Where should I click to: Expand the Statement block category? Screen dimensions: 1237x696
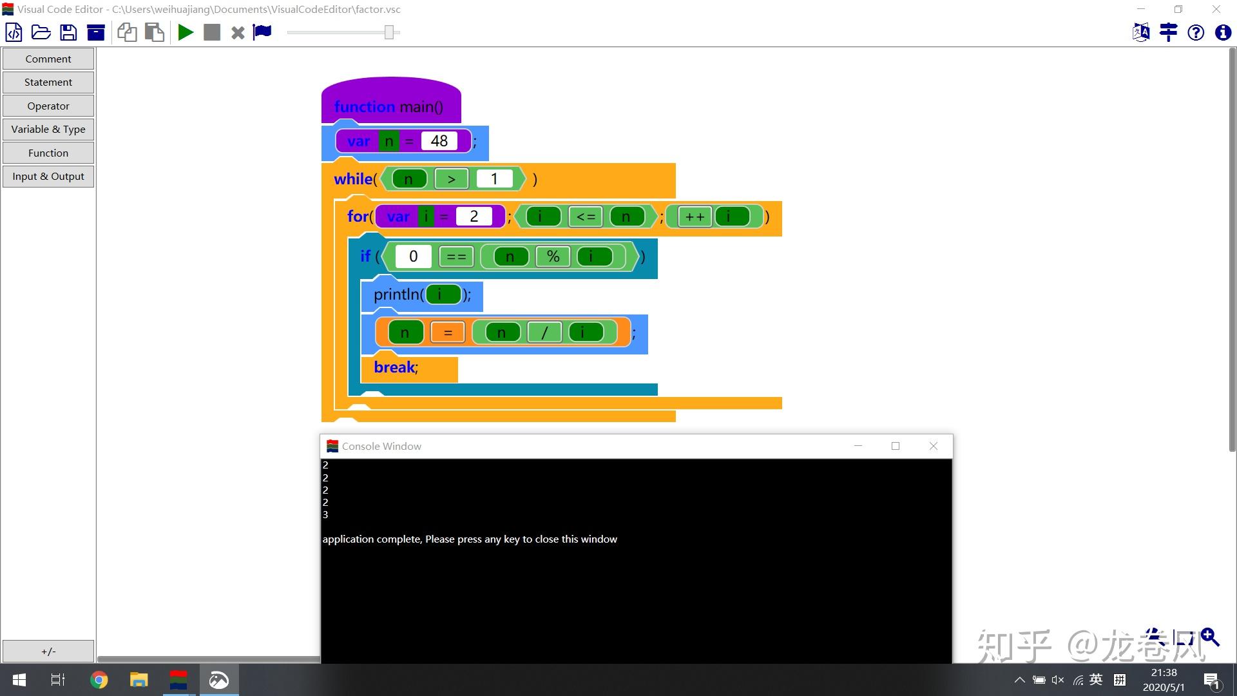click(48, 82)
